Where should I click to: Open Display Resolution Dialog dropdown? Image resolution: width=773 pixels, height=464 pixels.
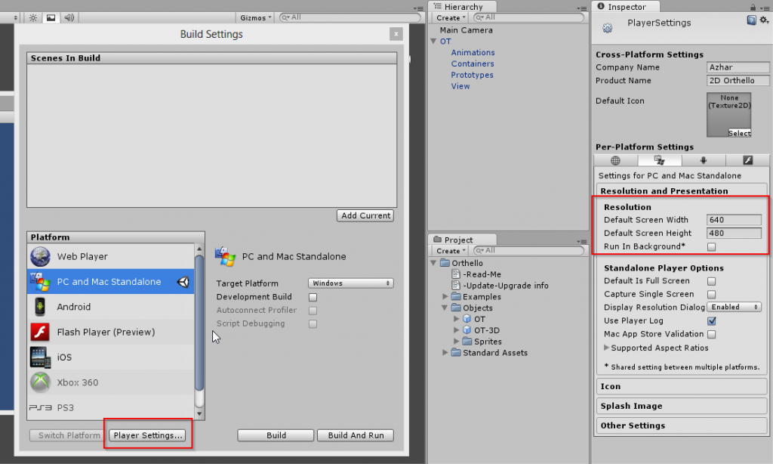click(735, 308)
